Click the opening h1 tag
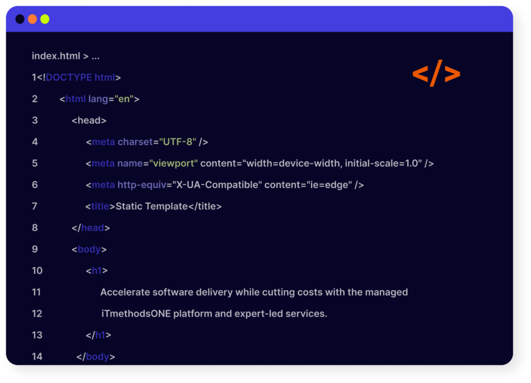The width and height of the screenshot is (531, 383). coord(97,271)
